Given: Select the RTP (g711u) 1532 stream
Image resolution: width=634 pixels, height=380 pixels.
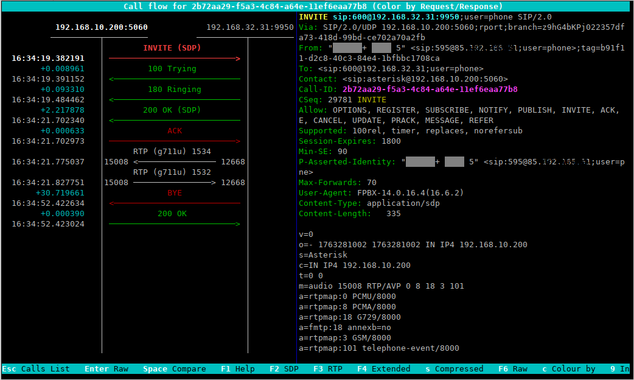Looking at the screenshot, I should coord(172,172).
